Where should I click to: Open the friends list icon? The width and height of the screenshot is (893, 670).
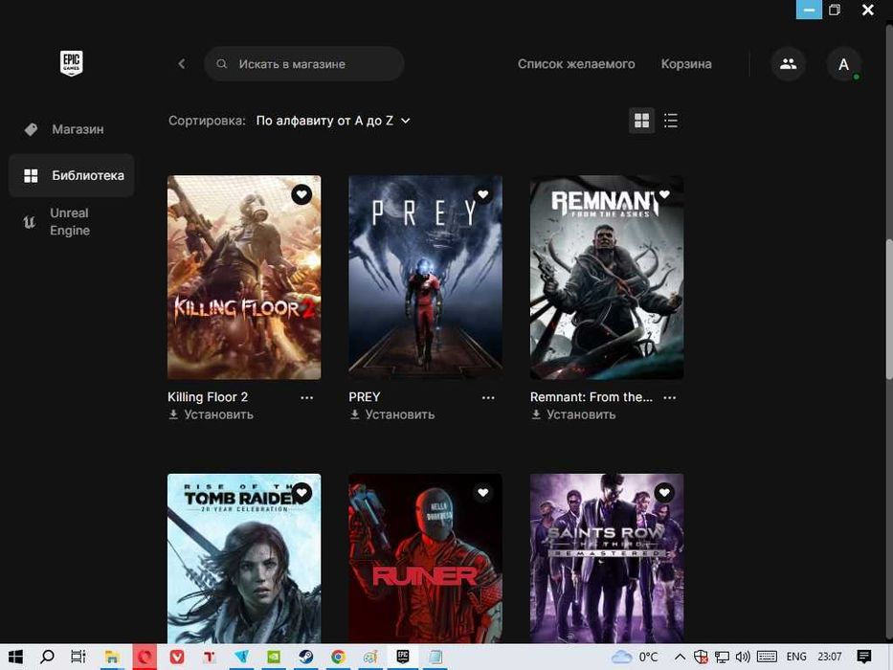point(789,64)
